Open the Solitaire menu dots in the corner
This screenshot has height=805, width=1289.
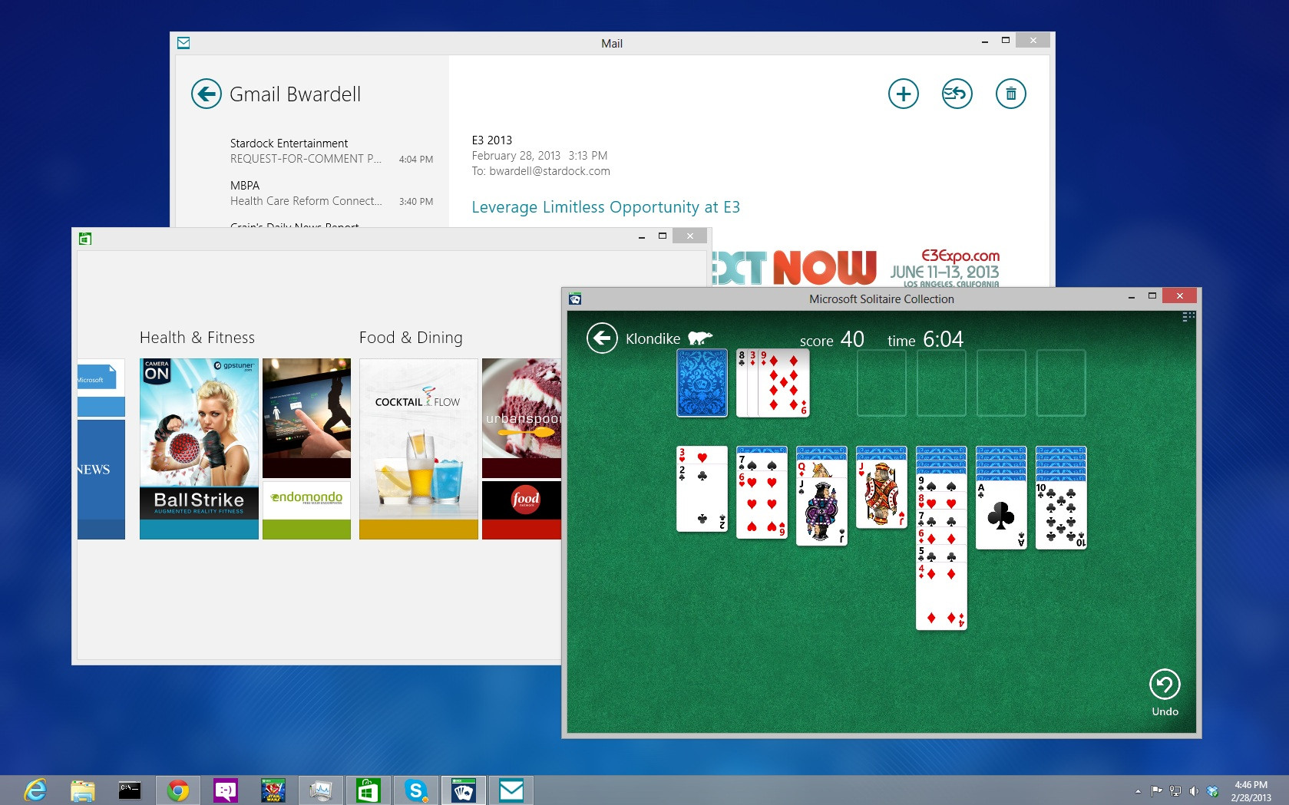click(1188, 316)
